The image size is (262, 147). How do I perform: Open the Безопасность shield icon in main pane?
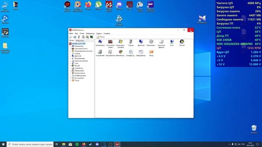point(120,53)
